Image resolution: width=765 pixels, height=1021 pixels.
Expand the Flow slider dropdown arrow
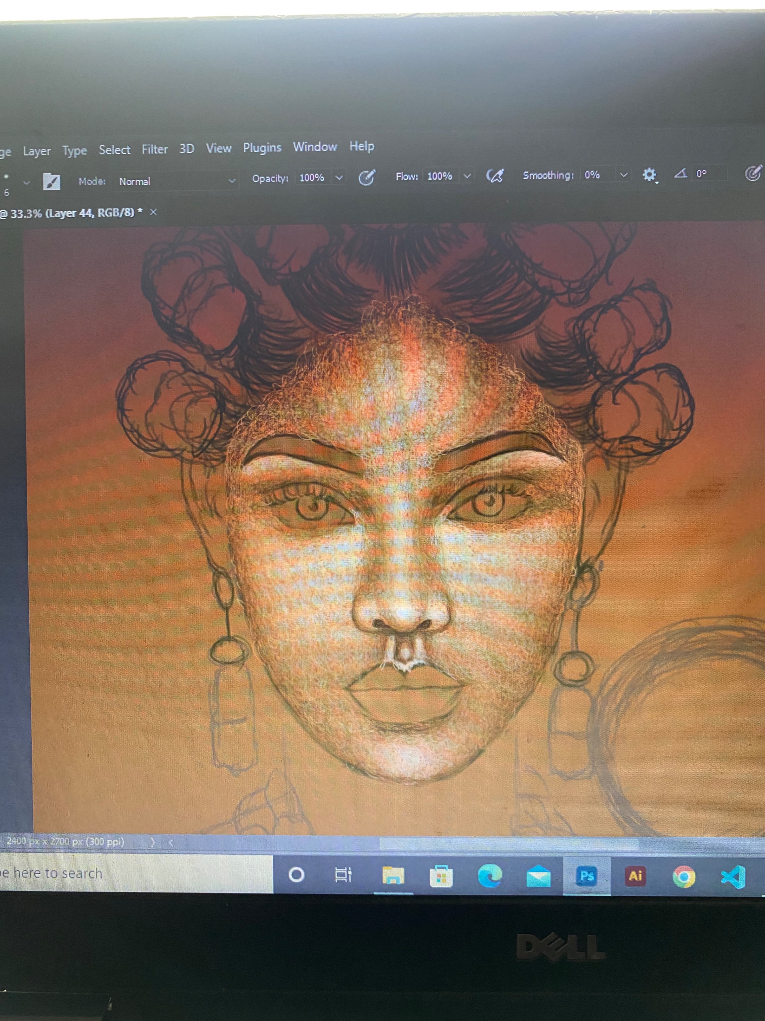(x=467, y=176)
